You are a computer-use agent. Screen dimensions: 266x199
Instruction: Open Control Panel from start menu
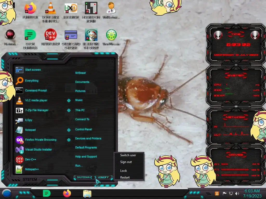(x=83, y=130)
